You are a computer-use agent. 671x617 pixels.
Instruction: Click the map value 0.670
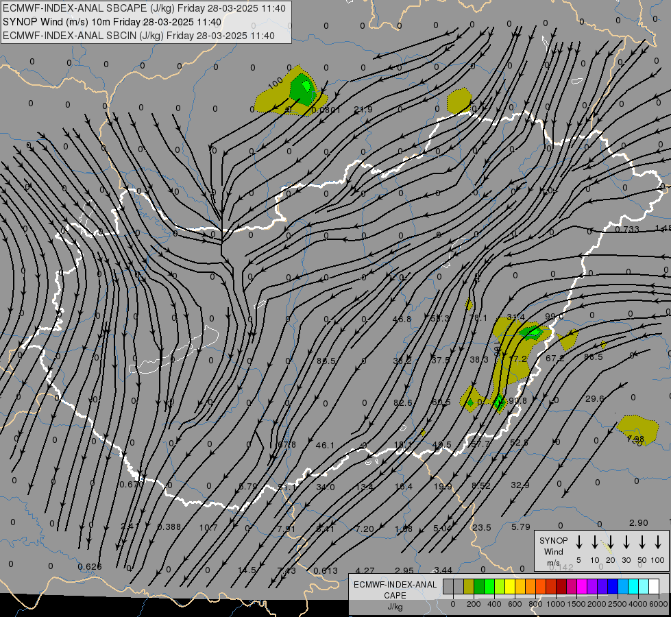click(x=132, y=484)
